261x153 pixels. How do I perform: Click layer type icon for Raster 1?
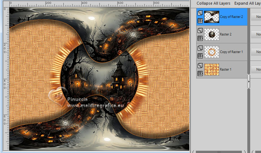click(200, 66)
